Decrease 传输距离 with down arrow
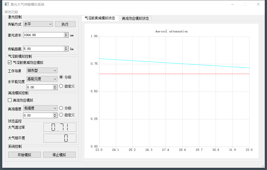267x170 pixels. tap(66, 50)
